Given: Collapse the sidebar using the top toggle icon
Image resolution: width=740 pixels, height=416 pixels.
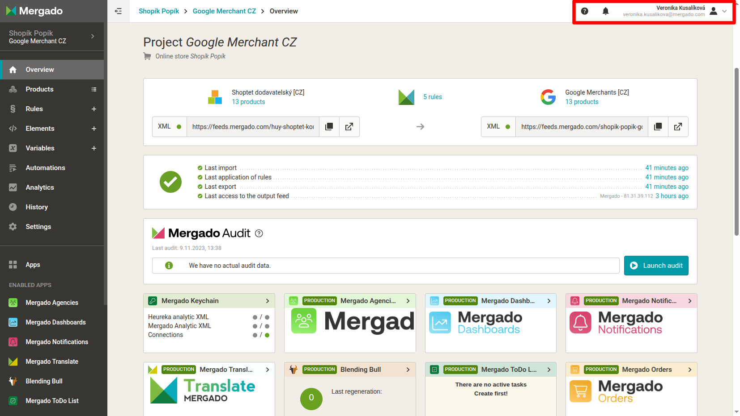Looking at the screenshot, I should click(118, 11).
